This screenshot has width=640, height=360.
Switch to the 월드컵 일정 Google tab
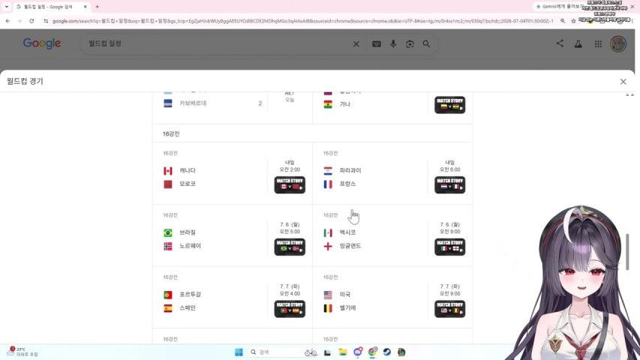tap(52, 7)
